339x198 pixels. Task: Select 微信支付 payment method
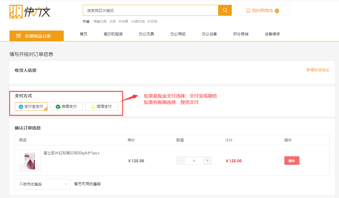[66, 106]
